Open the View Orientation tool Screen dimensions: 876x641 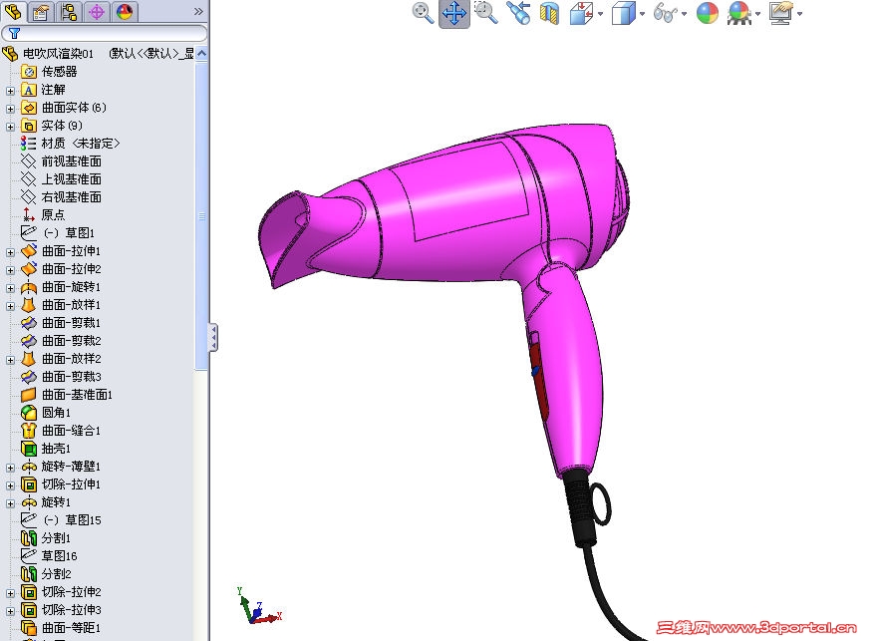582,13
